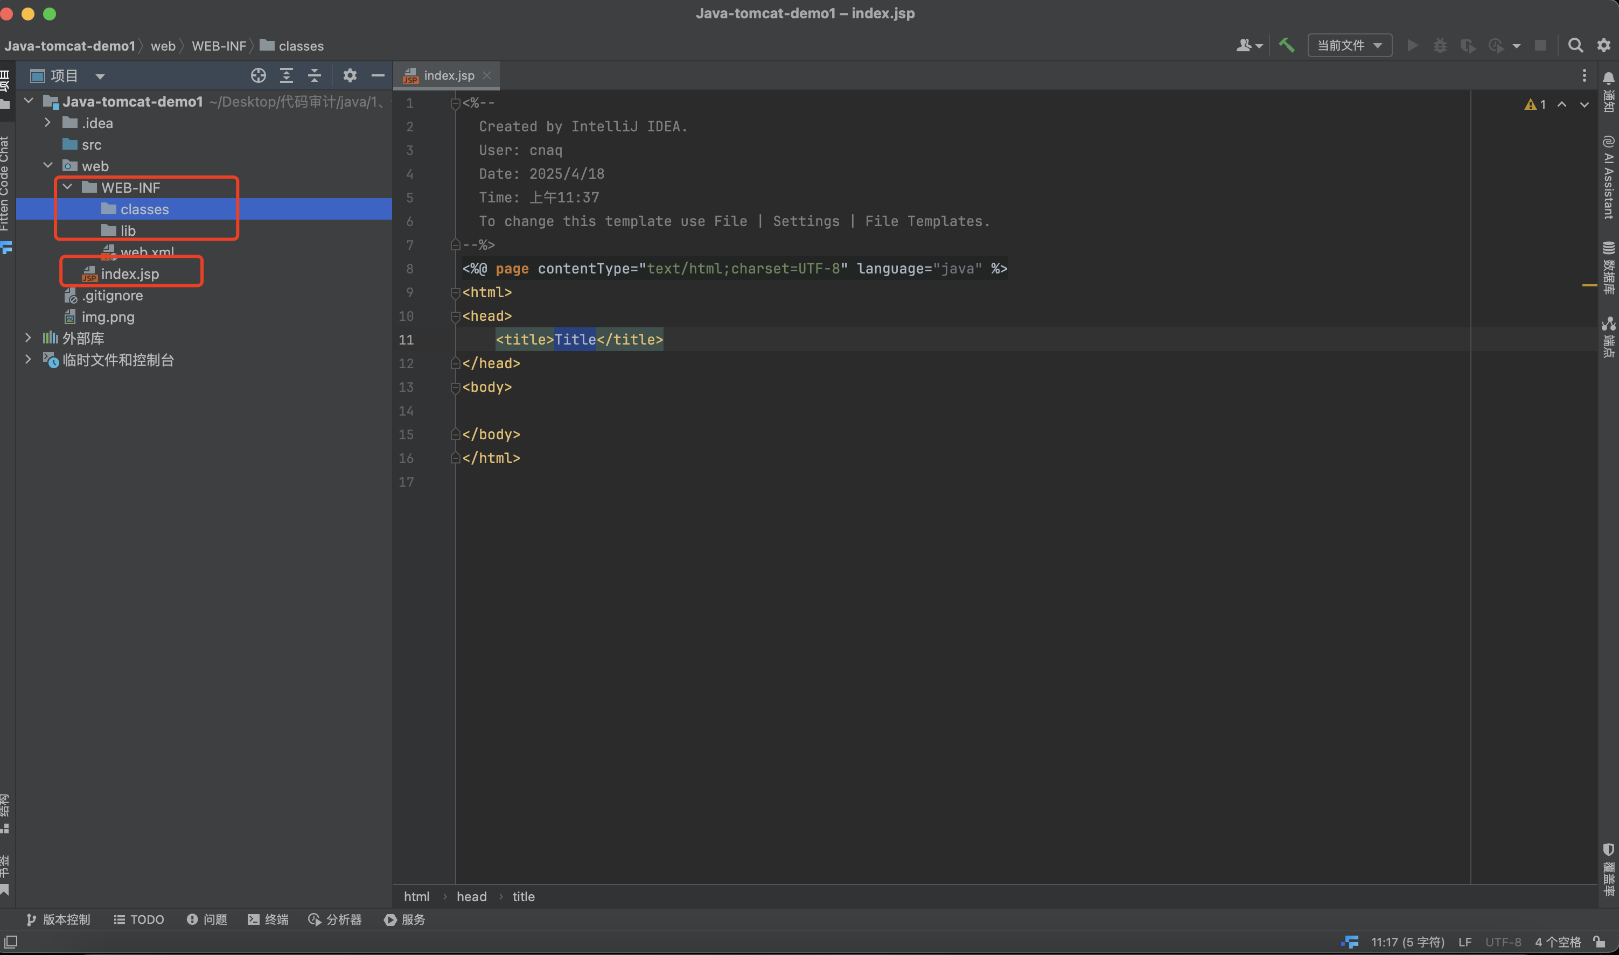Toggle read-only lock icon in status bar
1619x955 pixels.
(1599, 942)
